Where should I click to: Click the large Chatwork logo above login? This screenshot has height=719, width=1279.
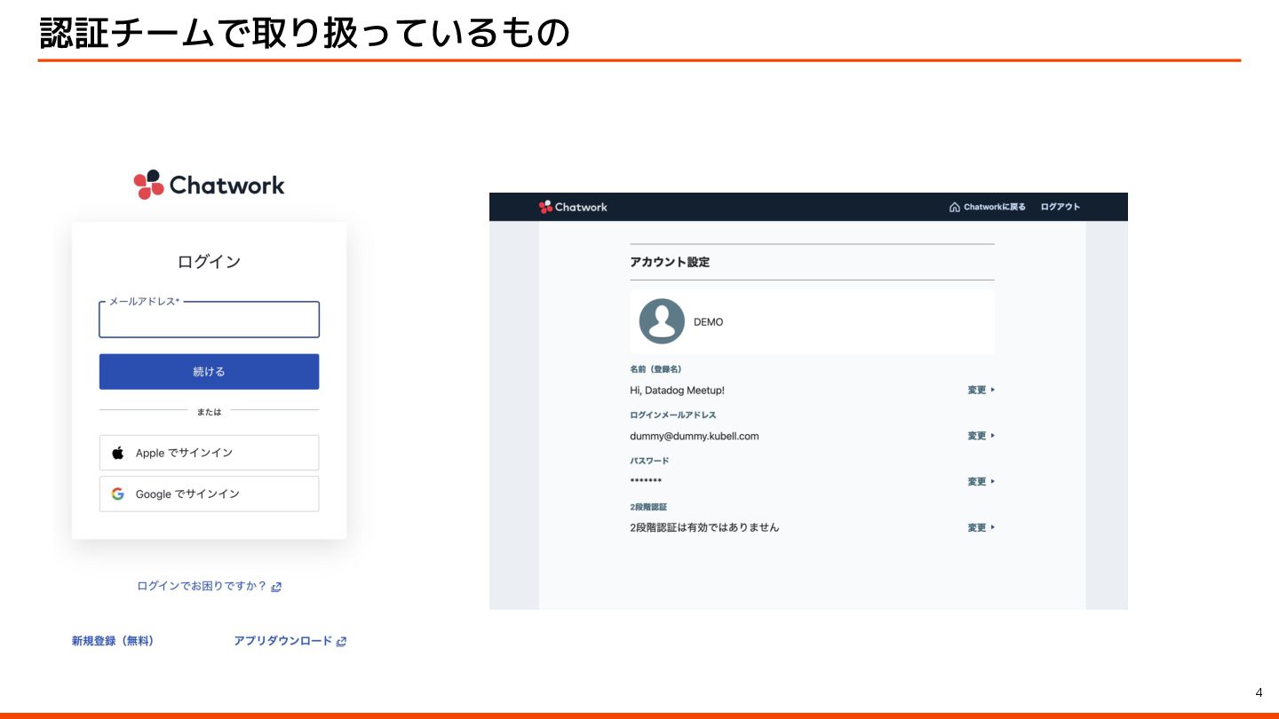tap(209, 185)
